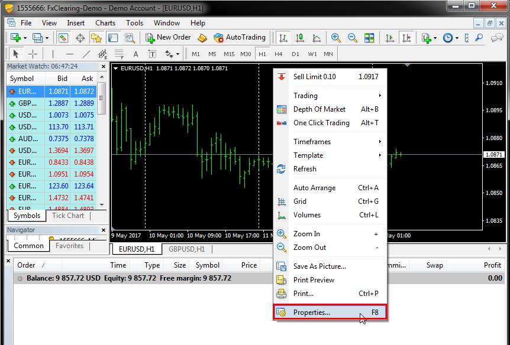Click the Tile Windows toolbar icon

click(x=369, y=37)
